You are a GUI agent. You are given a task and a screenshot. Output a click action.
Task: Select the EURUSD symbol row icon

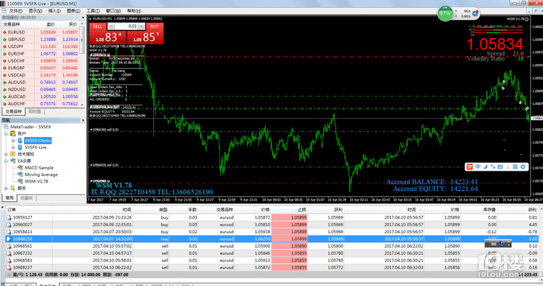point(4,32)
